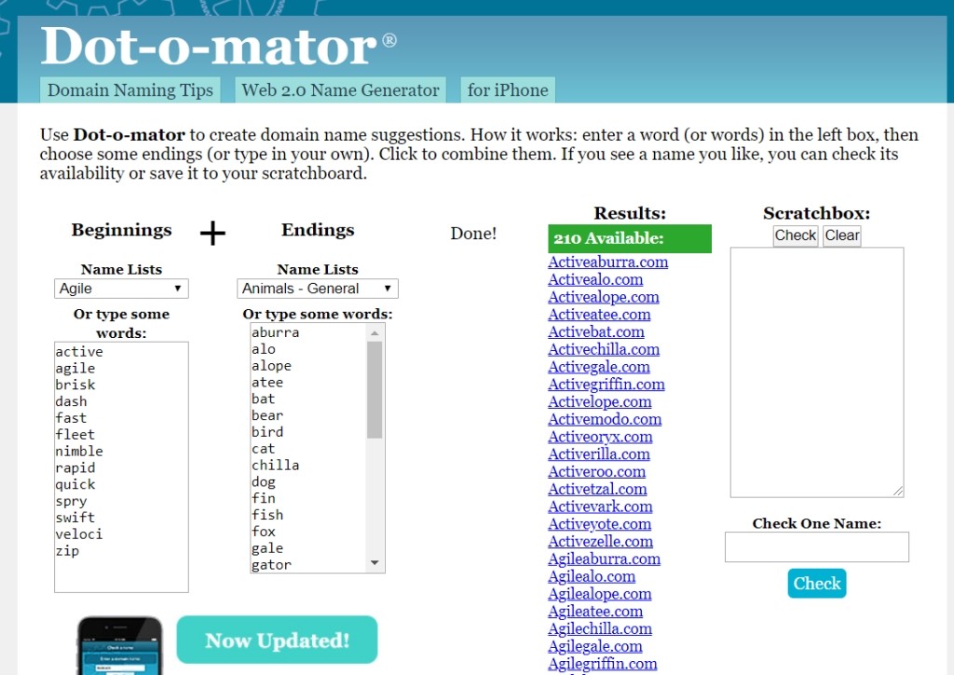The image size is (954, 675).
Task: Open the Agilegriffin.com result link
Action: point(603,664)
